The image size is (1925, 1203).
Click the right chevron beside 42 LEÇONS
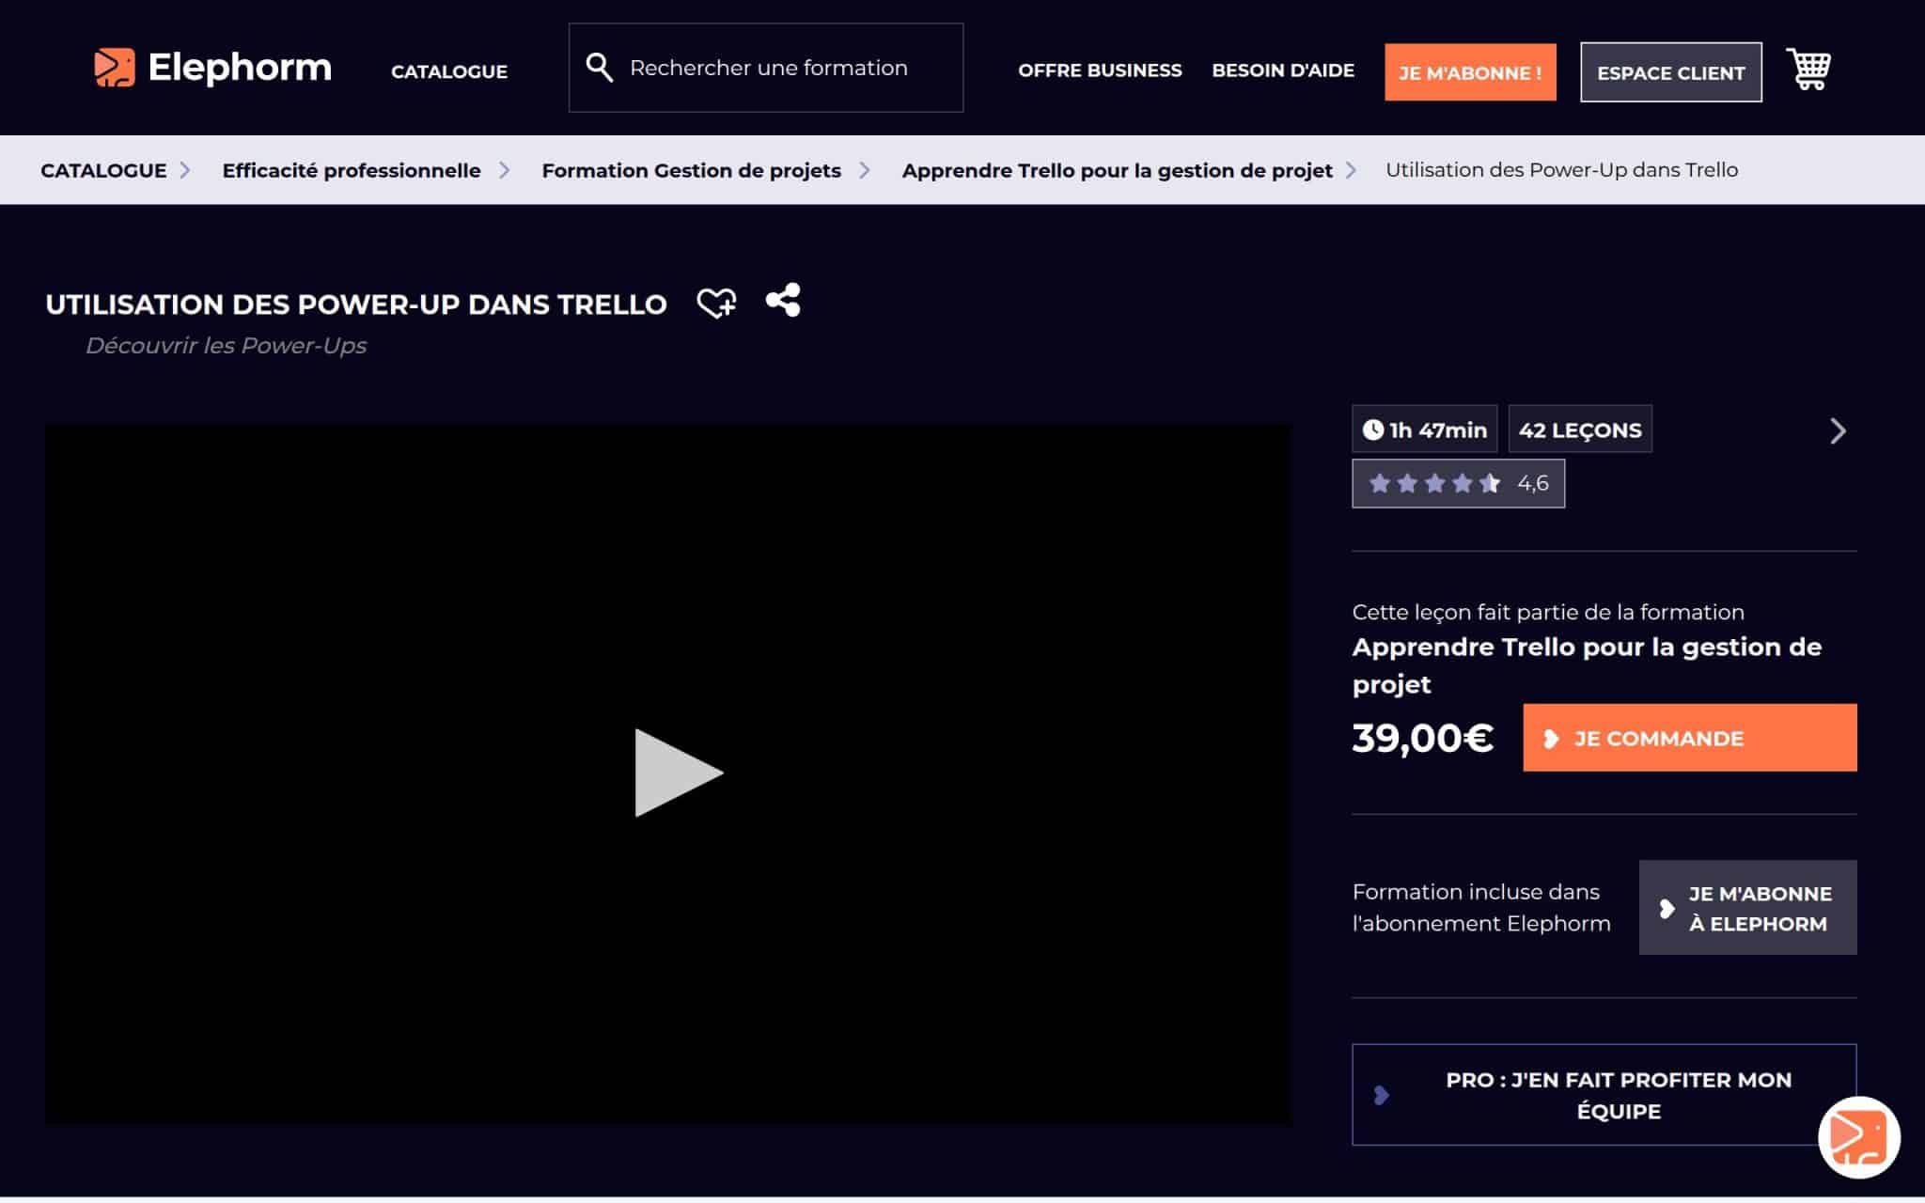click(1839, 430)
